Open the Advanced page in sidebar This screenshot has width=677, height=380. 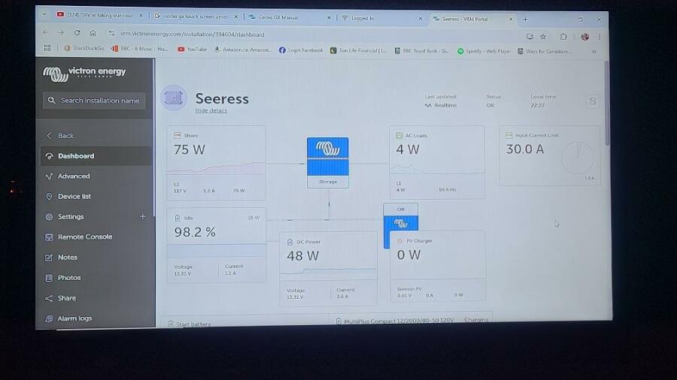(74, 176)
